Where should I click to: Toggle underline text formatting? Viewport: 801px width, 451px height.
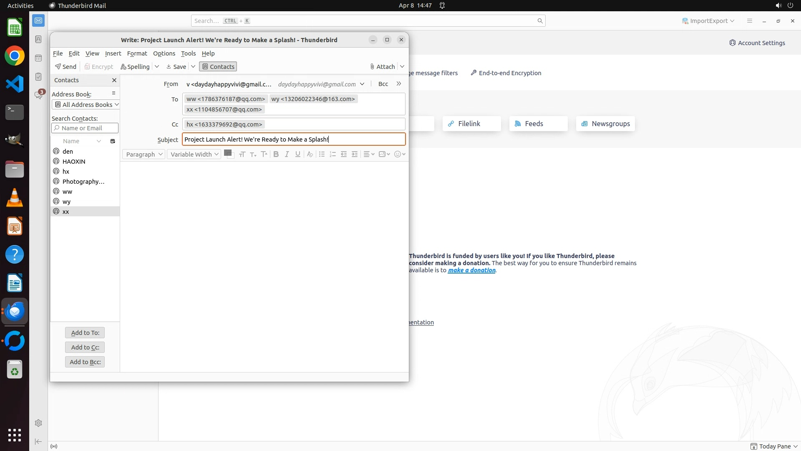(x=297, y=154)
